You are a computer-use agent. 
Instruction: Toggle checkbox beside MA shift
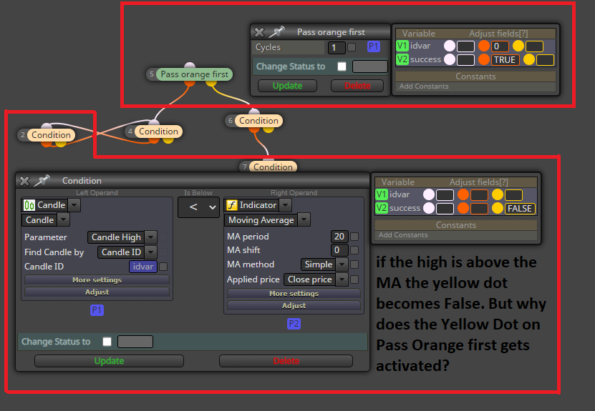coord(354,250)
